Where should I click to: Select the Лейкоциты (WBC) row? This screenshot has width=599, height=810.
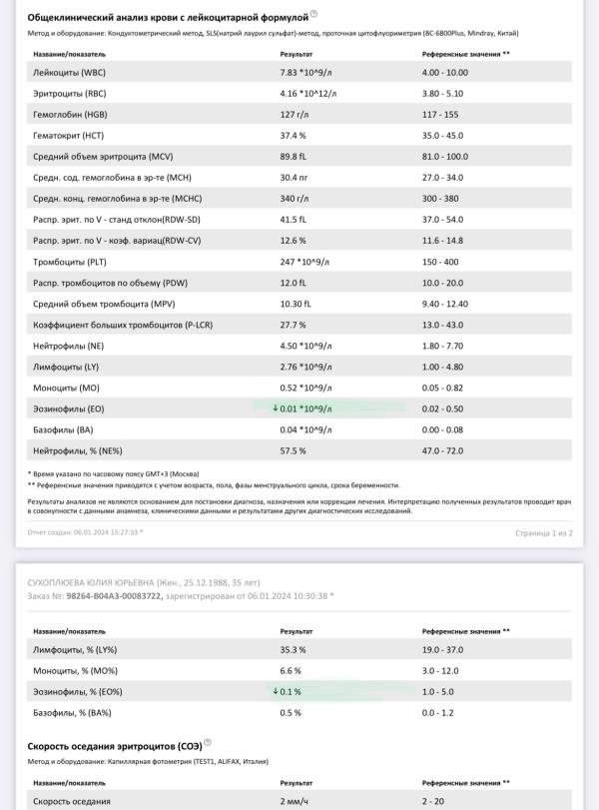click(299, 73)
